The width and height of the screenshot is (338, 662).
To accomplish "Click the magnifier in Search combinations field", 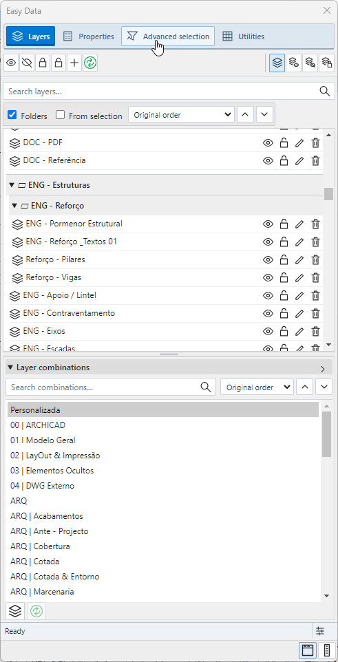I will [x=205, y=387].
